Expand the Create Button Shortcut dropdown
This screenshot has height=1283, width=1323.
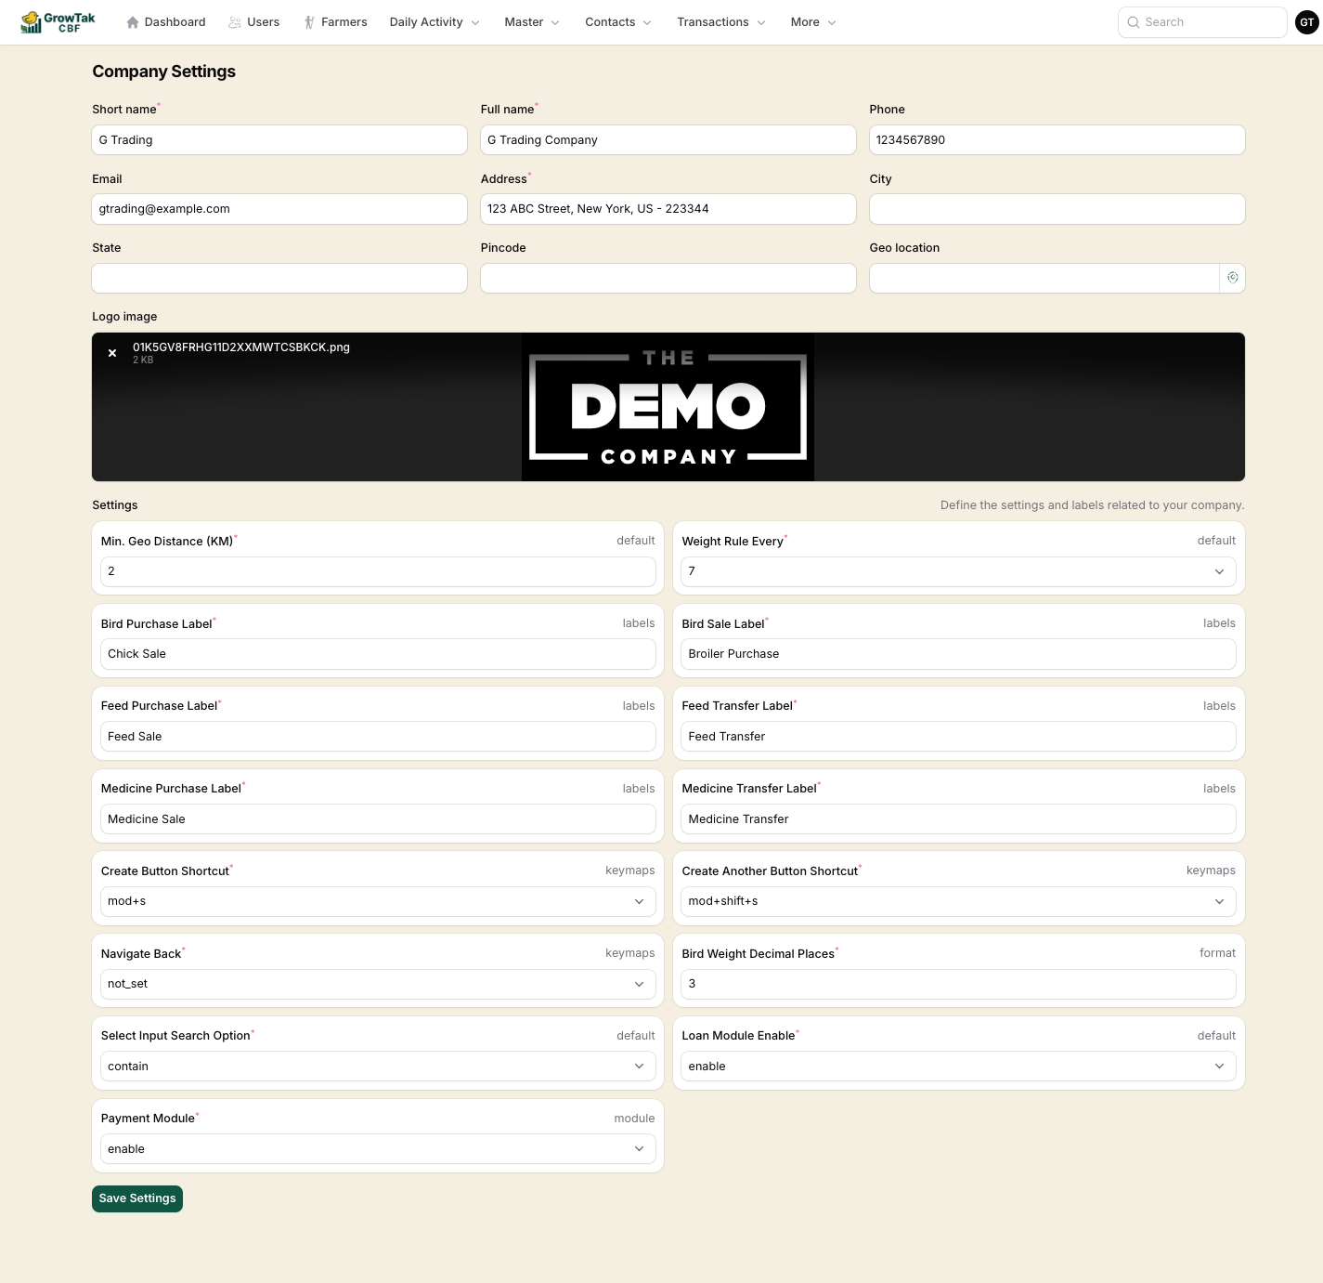378,901
